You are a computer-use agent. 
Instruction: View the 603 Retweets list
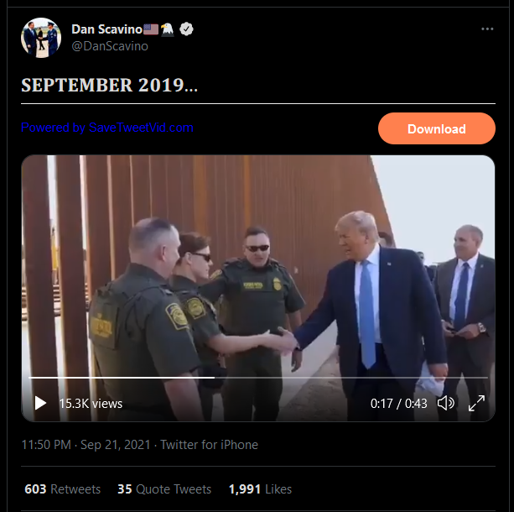coord(63,489)
